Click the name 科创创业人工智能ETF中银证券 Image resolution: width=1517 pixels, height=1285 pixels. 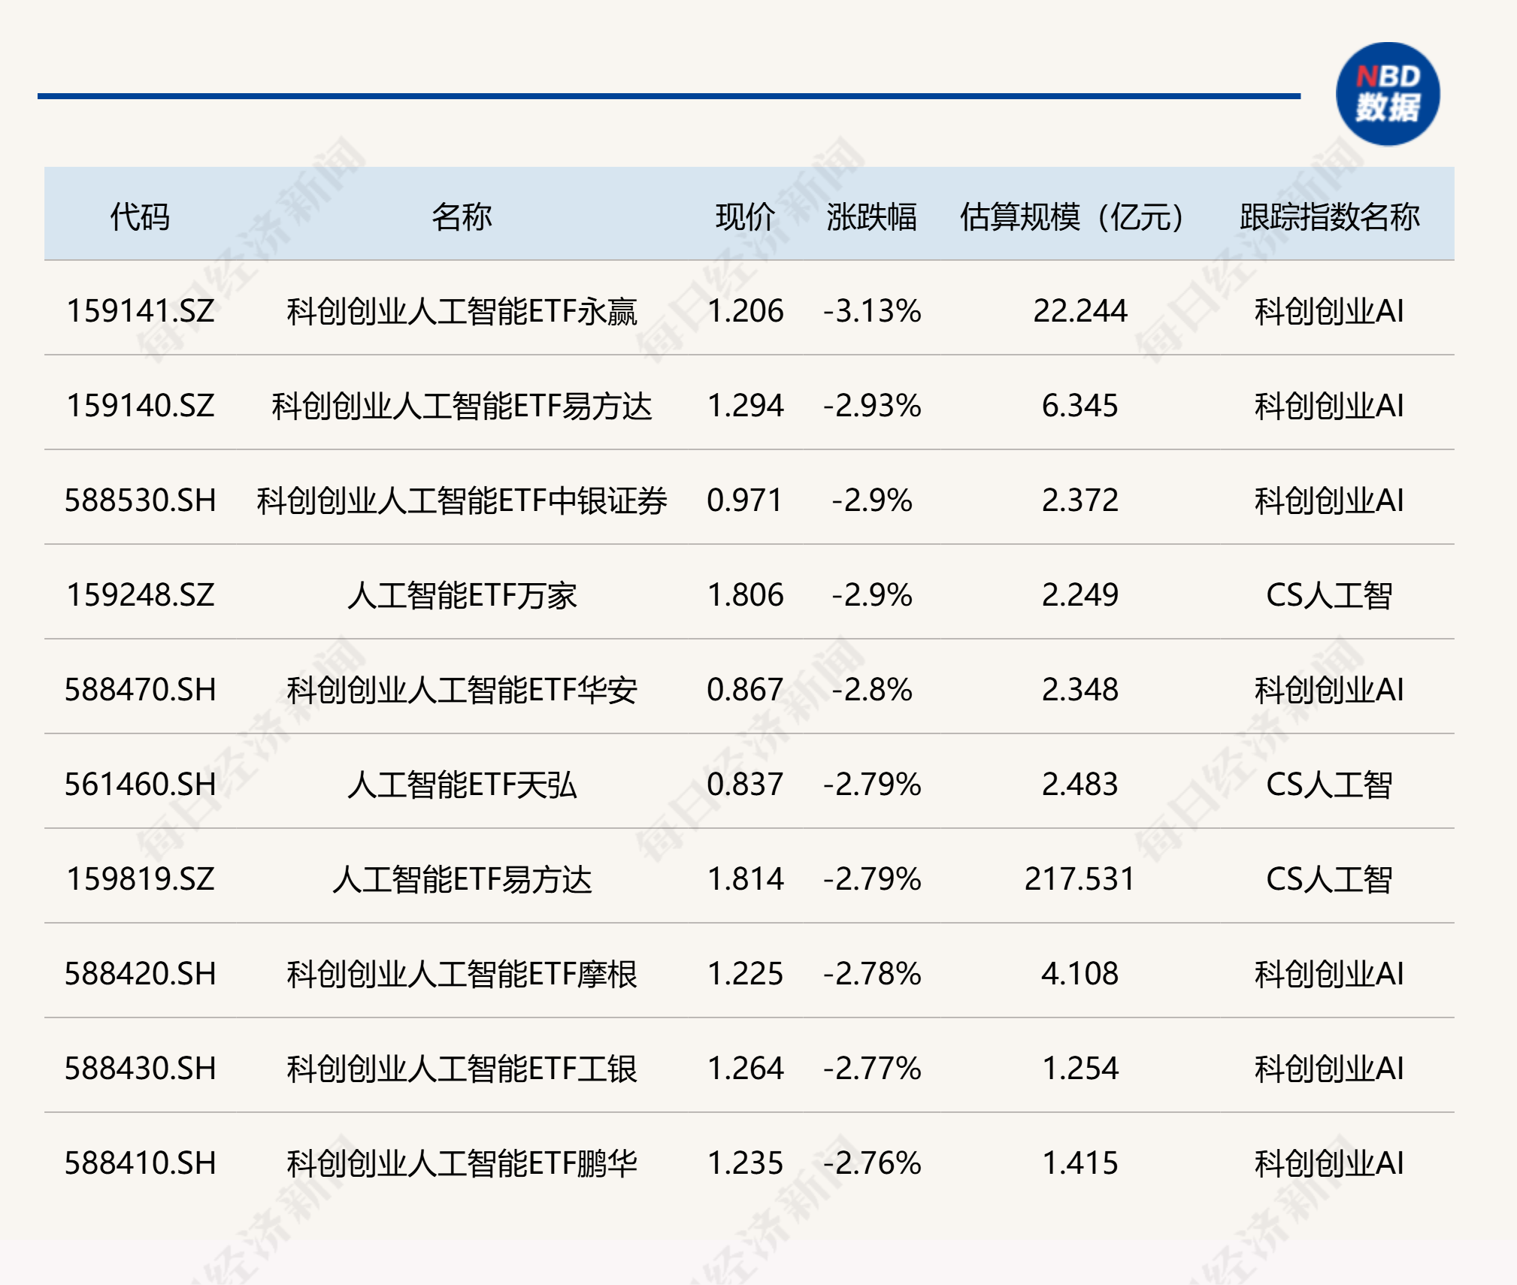point(462,500)
